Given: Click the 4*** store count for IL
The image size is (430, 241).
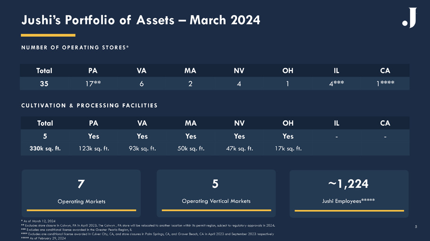Looking at the screenshot, I should (x=336, y=84).
